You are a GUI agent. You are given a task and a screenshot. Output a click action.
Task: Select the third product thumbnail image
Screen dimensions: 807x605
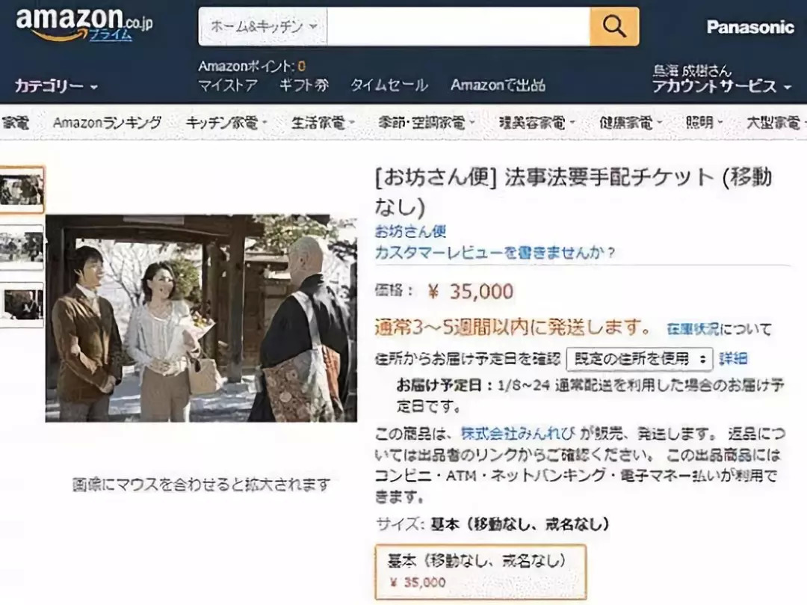click(21, 304)
